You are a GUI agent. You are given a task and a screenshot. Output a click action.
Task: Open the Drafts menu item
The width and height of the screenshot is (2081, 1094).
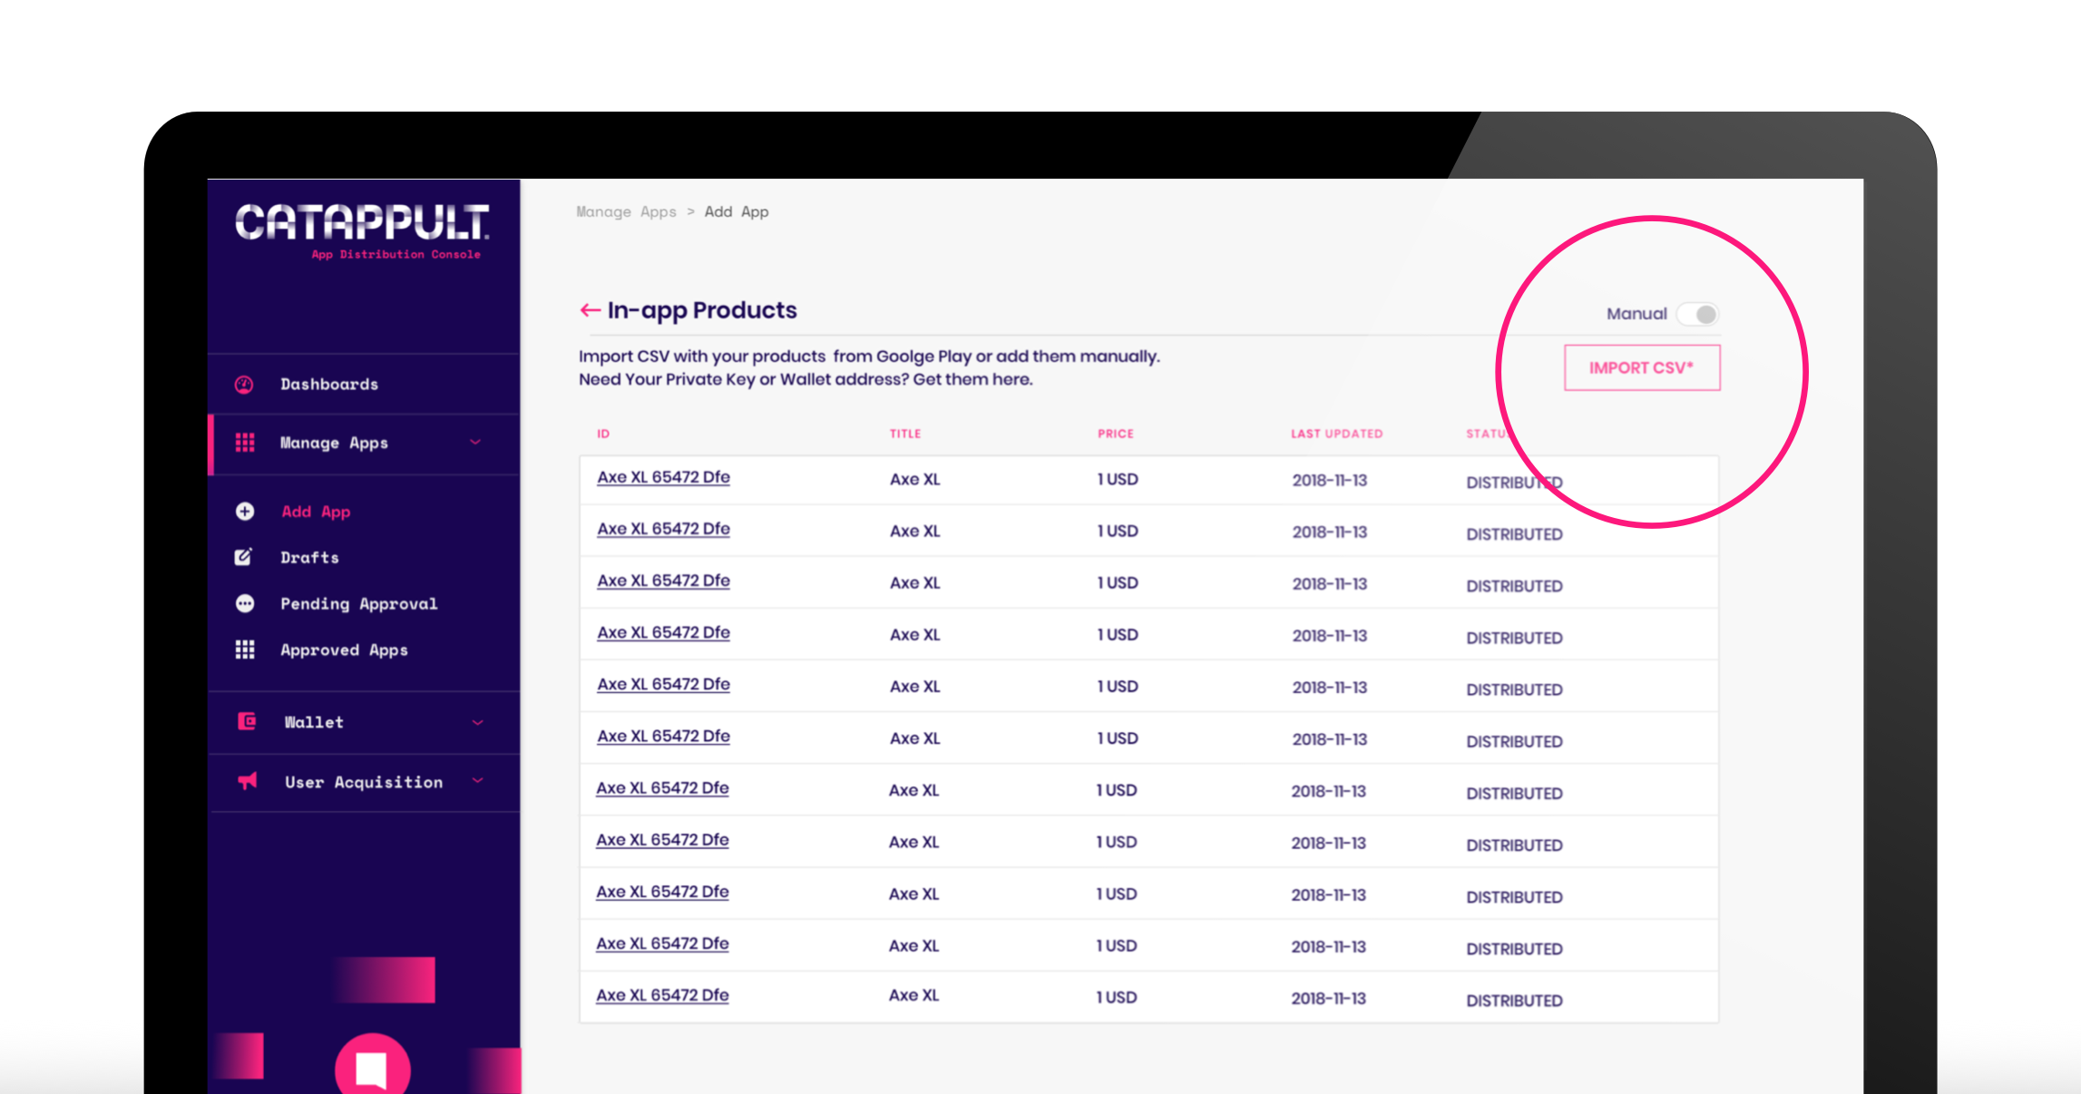coord(309,558)
